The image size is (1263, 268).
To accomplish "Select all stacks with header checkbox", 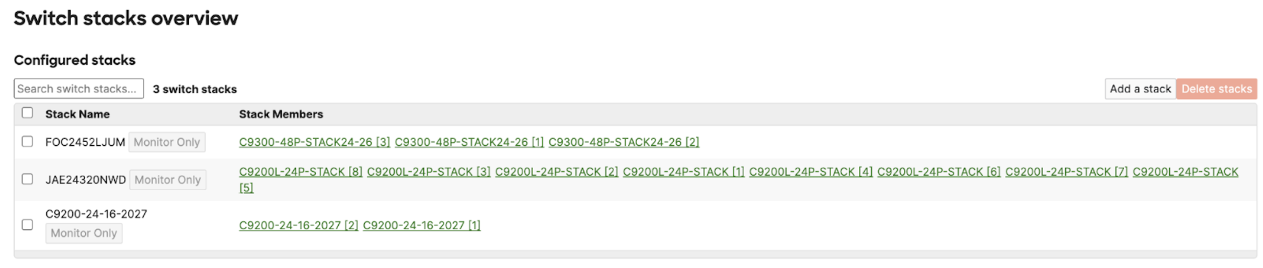I will click(28, 113).
